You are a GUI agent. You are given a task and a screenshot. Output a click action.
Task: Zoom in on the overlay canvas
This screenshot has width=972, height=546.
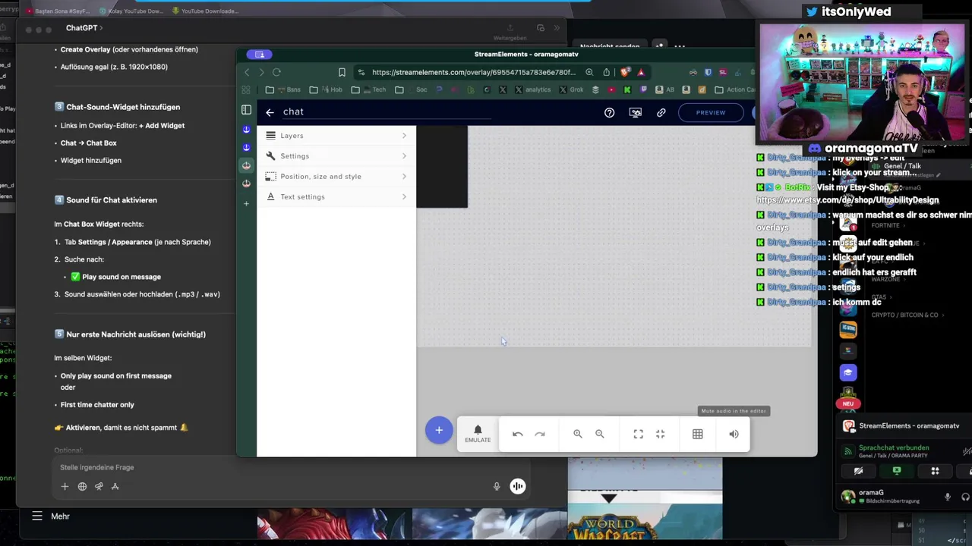tap(578, 434)
